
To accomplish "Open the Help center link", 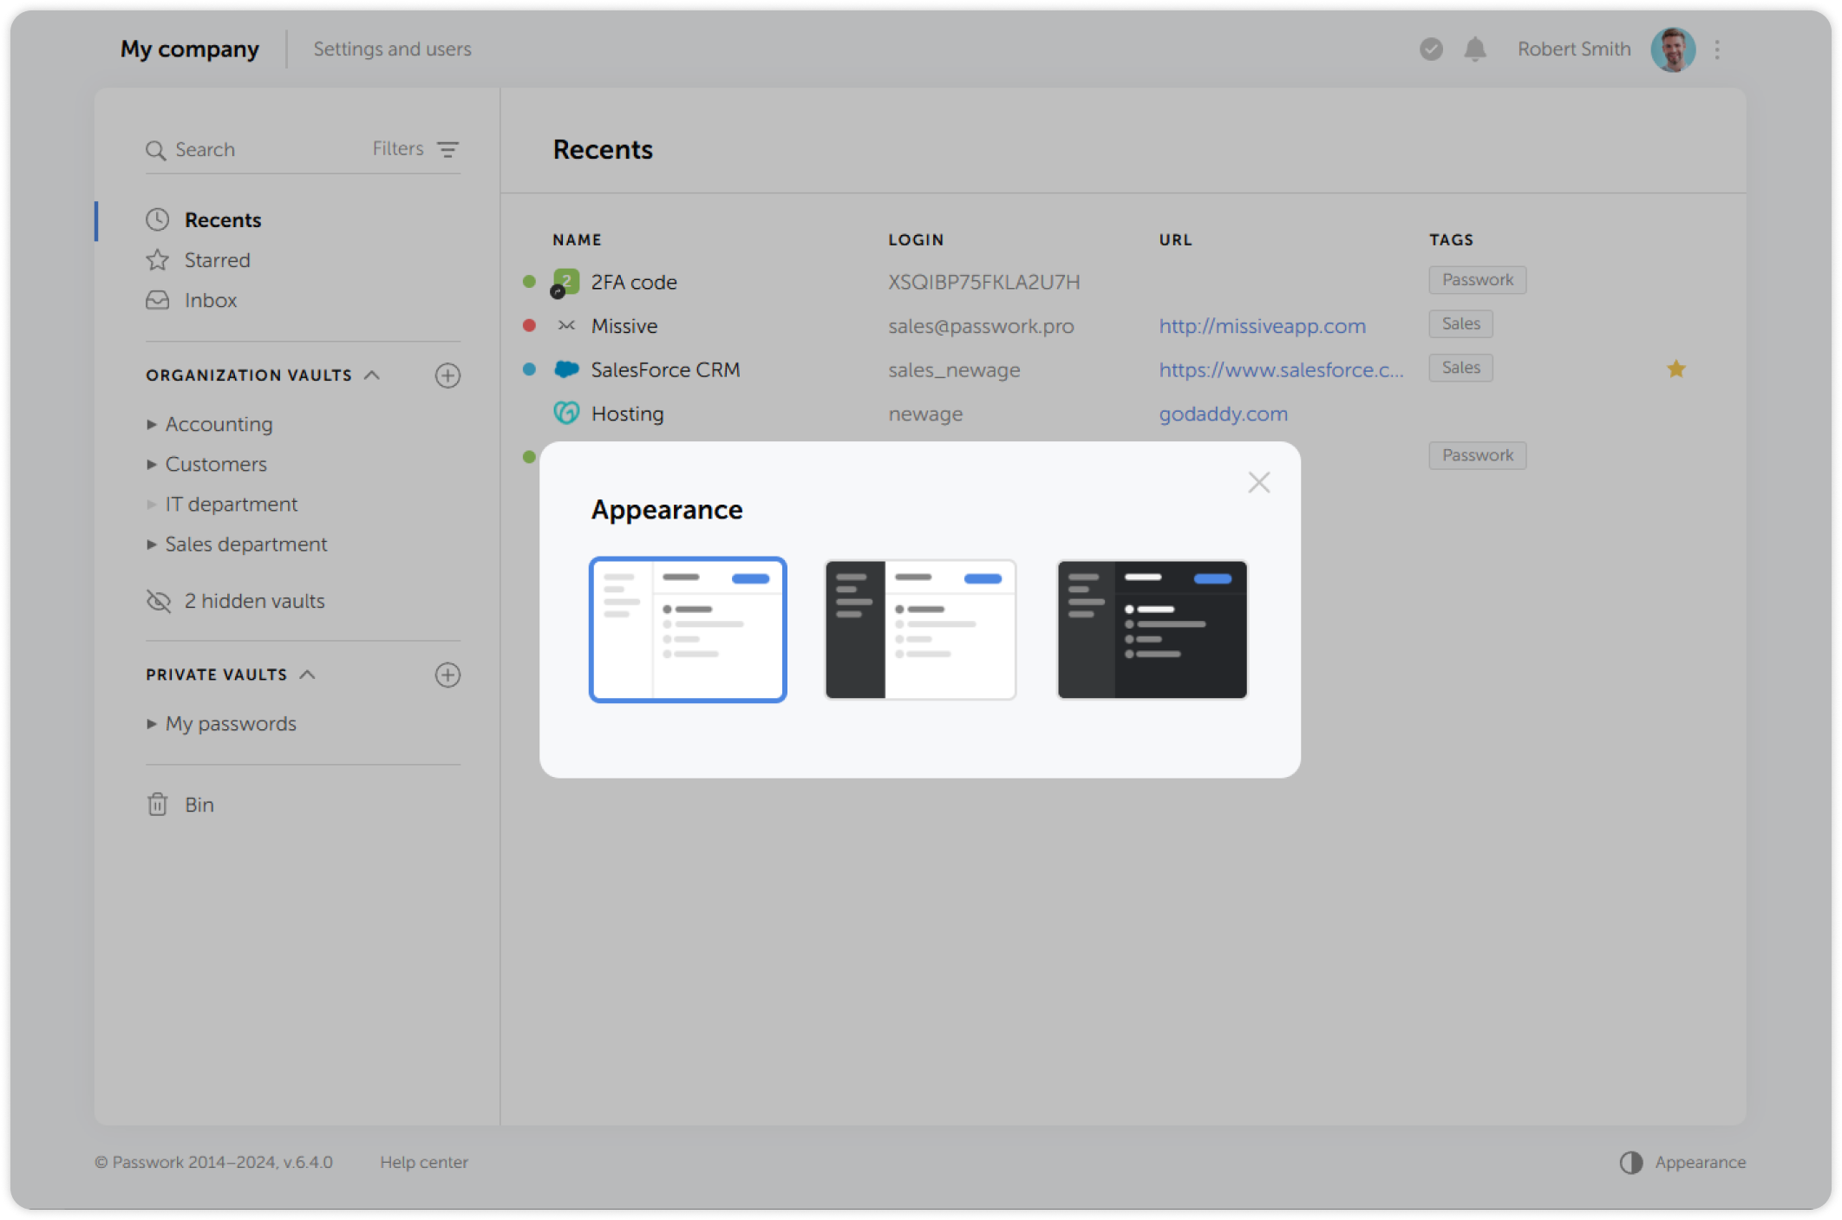I will (x=423, y=1162).
